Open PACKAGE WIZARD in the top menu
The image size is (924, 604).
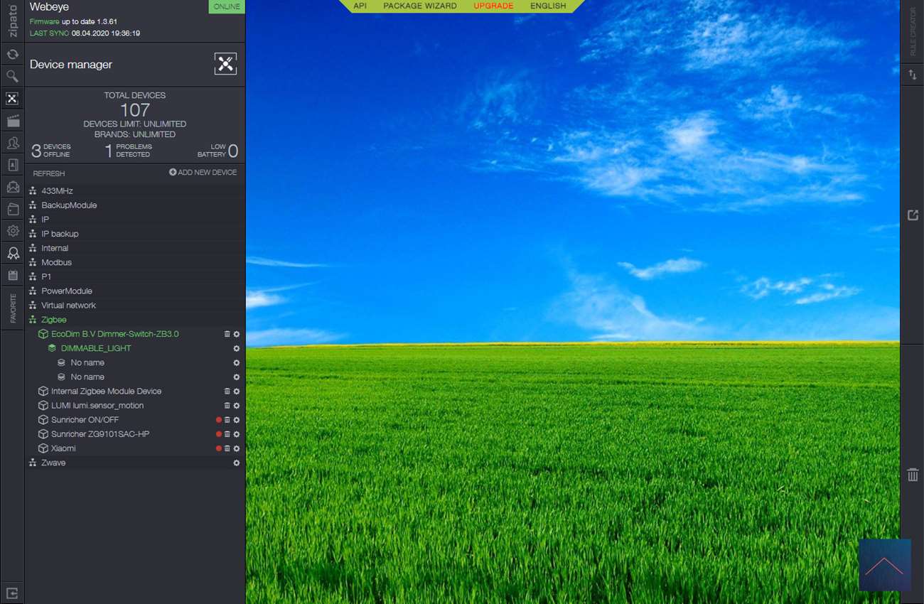pos(419,6)
